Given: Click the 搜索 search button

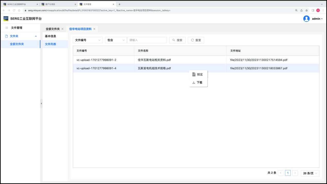Looking at the screenshot, I should point(177,40).
